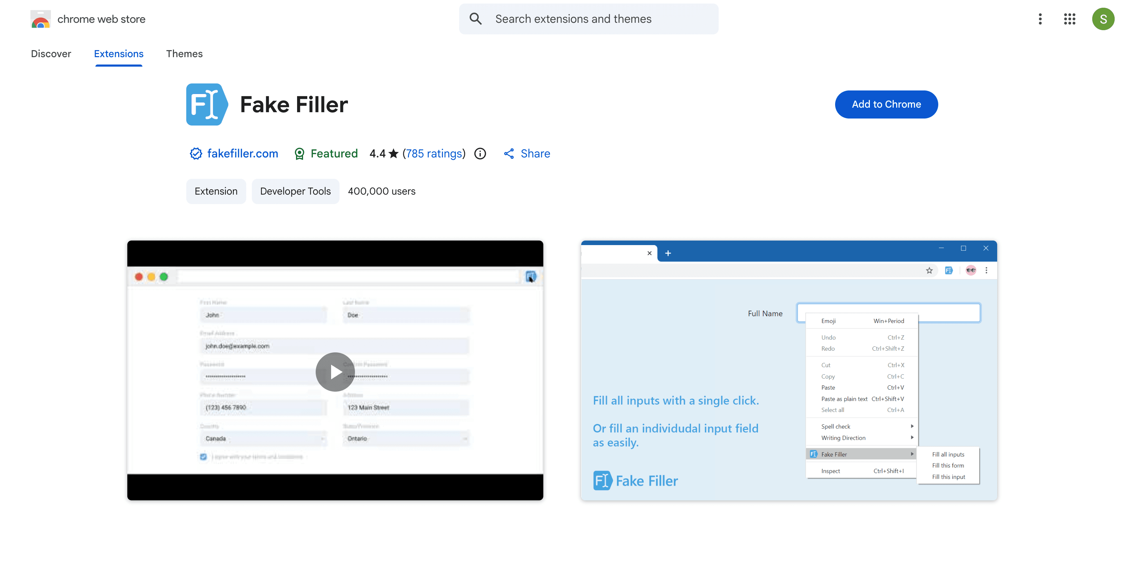Click the Add to Chrome button
Screen dimensions: 1128x561
click(x=886, y=104)
